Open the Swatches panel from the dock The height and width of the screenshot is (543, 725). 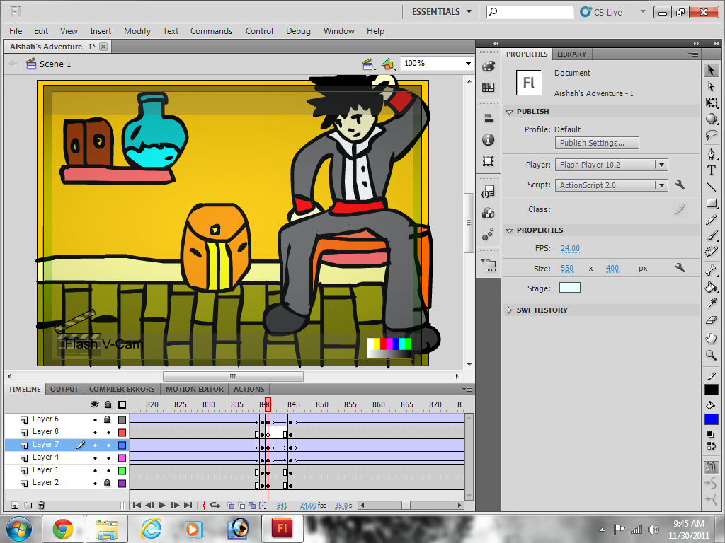489,87
